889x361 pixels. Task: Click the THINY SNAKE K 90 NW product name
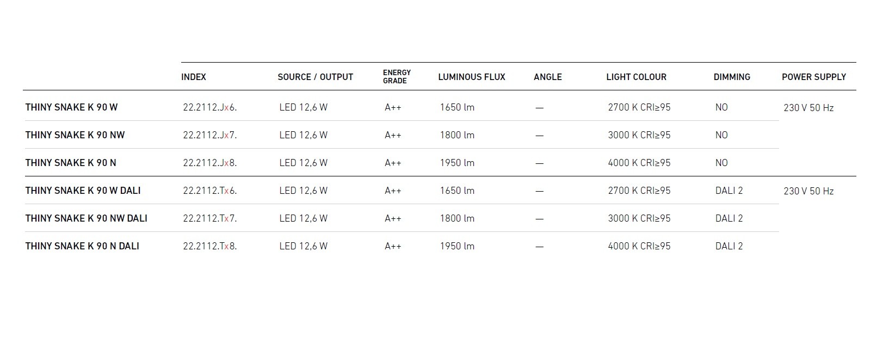(x=75, y=135)
